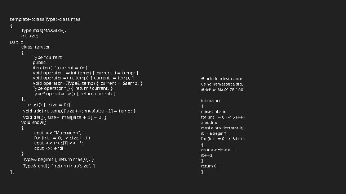Click the 'Type& begin()' method line

click(x=58, y=159)
